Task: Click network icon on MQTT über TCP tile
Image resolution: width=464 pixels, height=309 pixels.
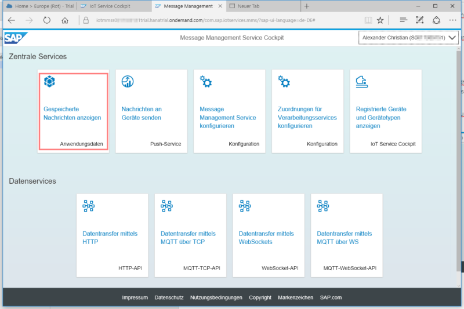Action: pyautogui.click(x=166, y=206)
